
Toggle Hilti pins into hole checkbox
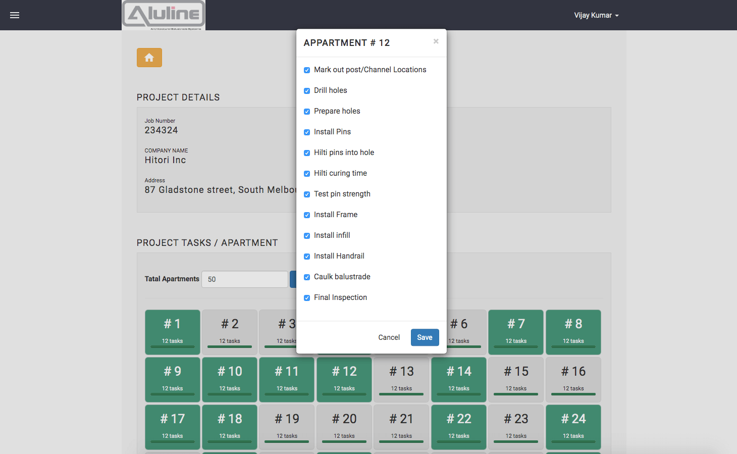coord(307,153)
